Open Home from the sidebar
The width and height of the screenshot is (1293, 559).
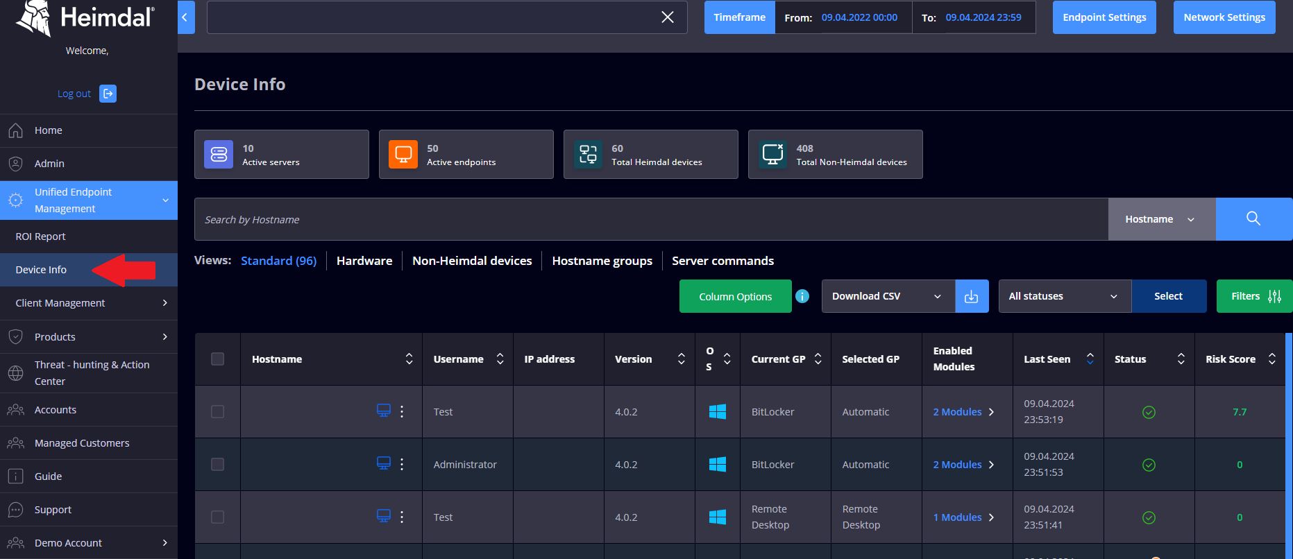(49, 130)
